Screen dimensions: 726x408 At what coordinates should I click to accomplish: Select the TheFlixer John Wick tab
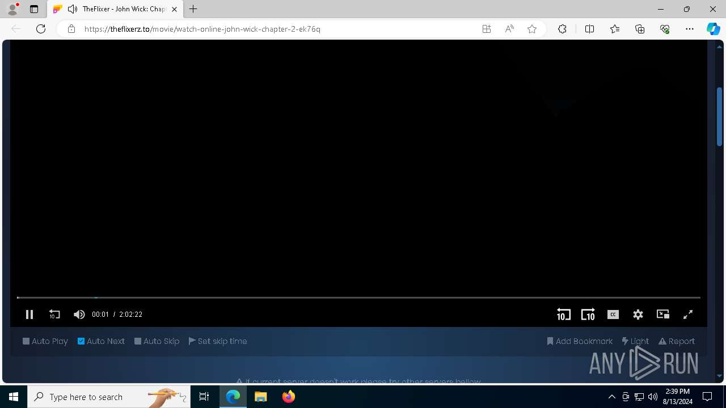click(x=115, y=9)
